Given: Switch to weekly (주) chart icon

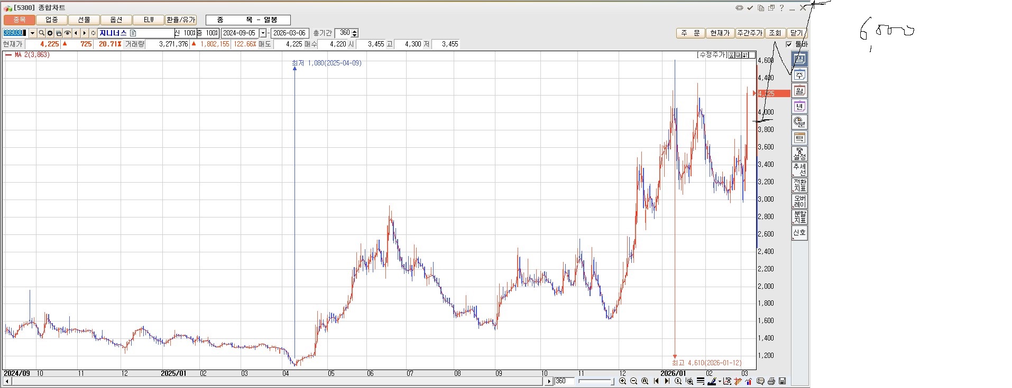Looking at the screenshot, I should 799,75.
